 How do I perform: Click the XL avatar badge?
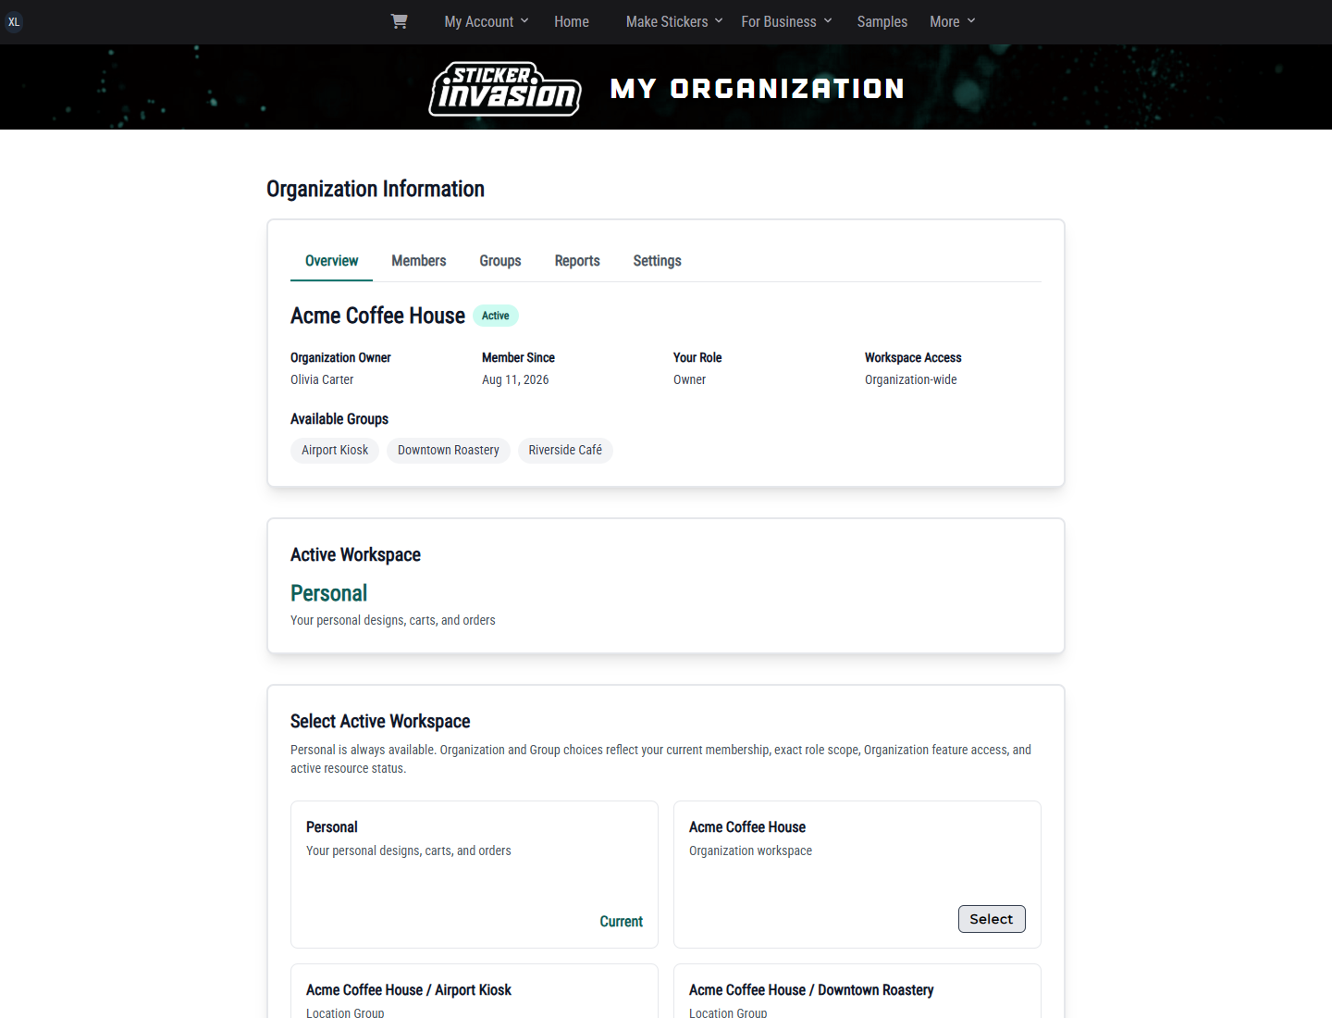pos(14,22)
